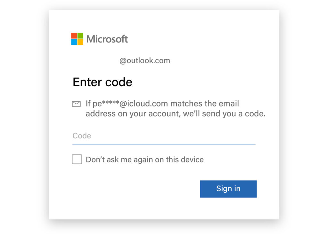Select the @outlook.com account address
This screenshot has width=328, height=234.
(145, 61)
